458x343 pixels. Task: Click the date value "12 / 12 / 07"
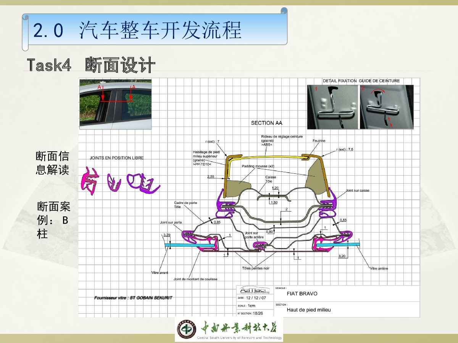click(256, 298)
